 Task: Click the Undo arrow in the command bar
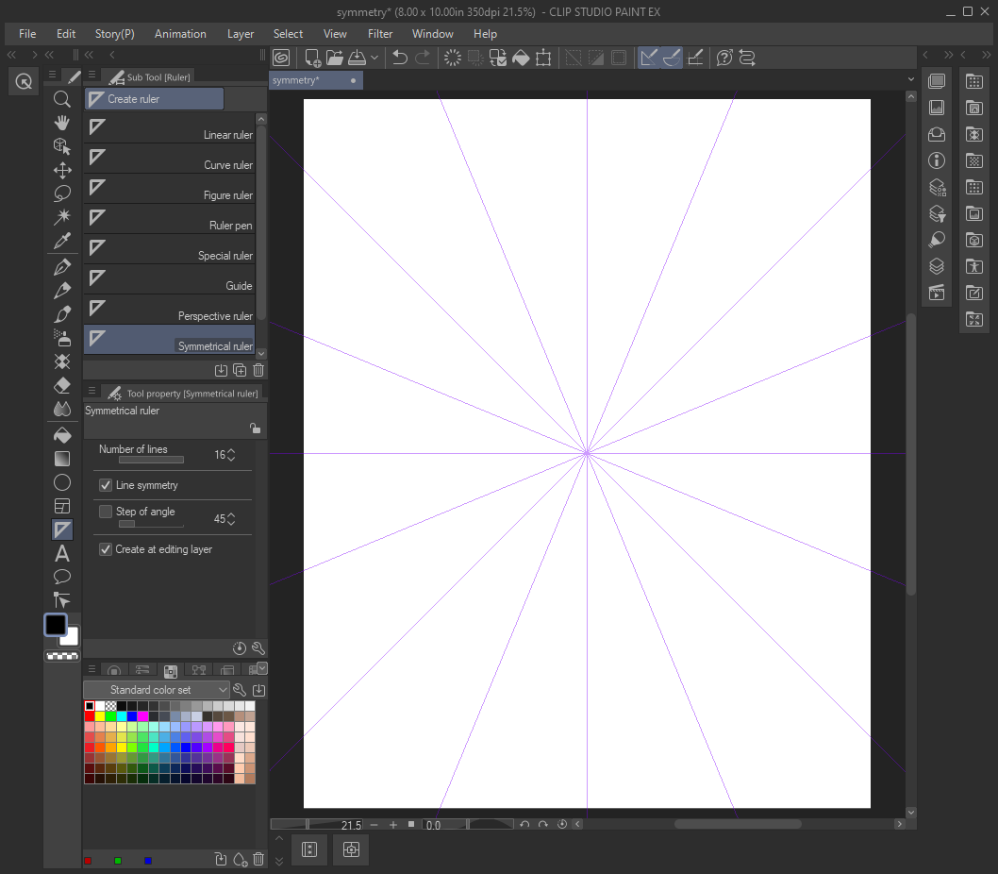click(399, 58)
